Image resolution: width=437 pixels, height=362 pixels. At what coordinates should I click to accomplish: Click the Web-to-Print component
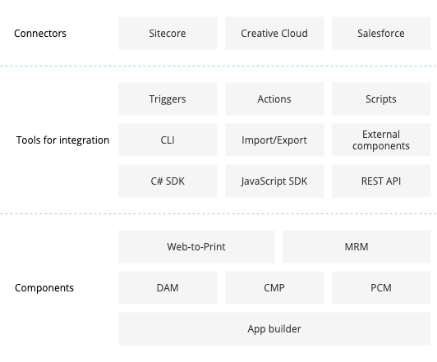tap(196, 247)
